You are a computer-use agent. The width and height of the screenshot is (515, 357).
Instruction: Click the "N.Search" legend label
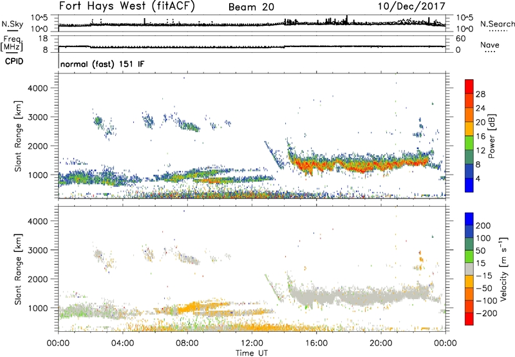point(497,24)
